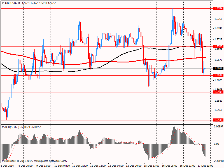
Task: Select the 1.5580 price scale value
Action: (219, 101)
